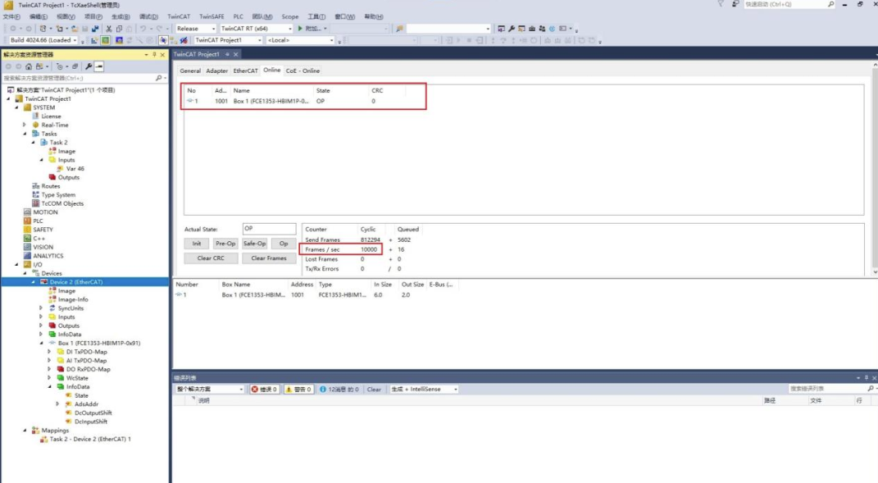This screenshot has width=878, height=483.
Task: Select the SAFETY tree node
Action: 43,229
